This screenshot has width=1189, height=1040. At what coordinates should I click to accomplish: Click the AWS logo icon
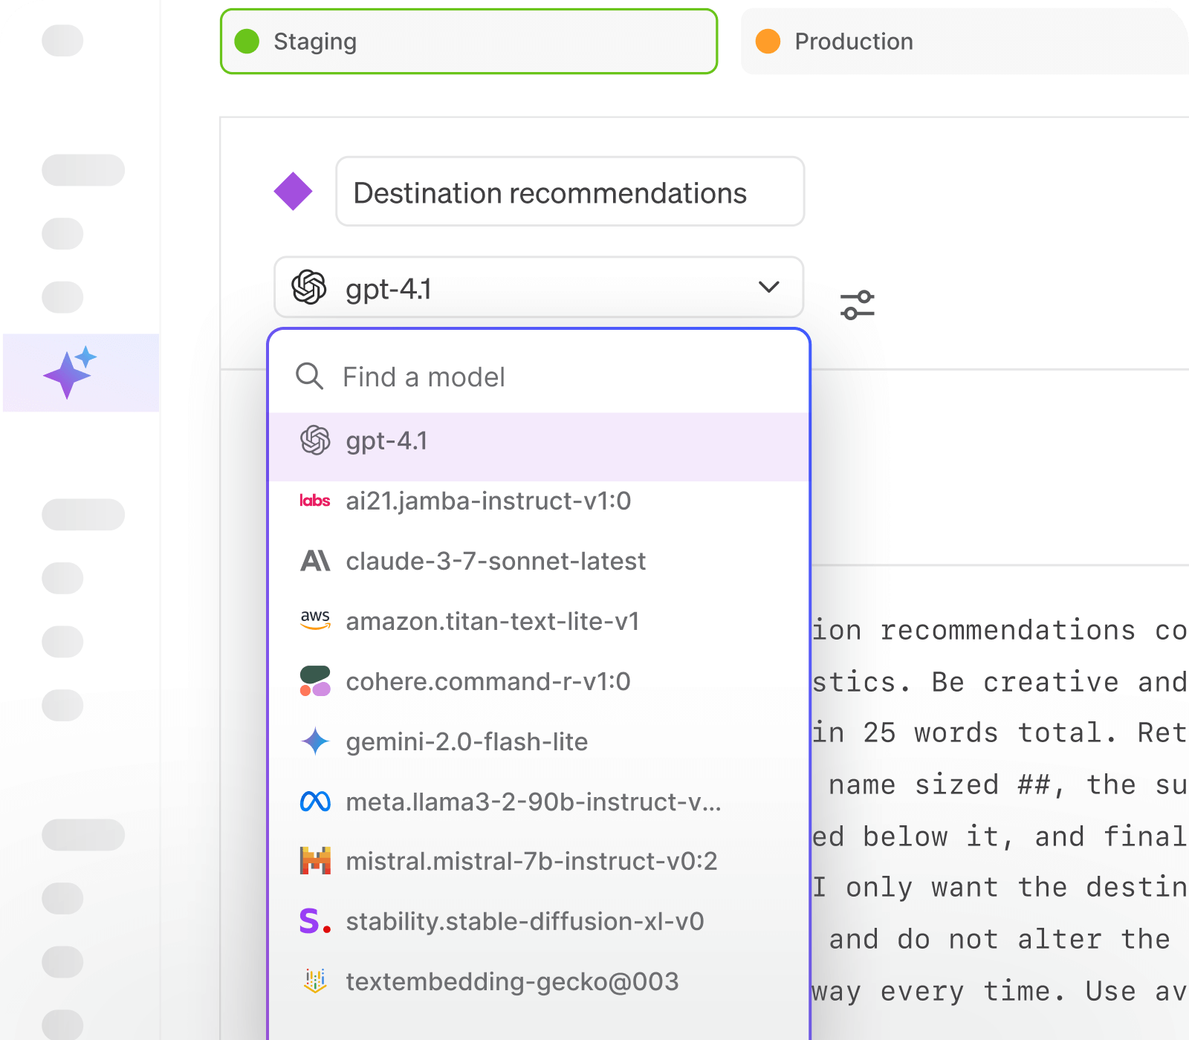point(315,620)
